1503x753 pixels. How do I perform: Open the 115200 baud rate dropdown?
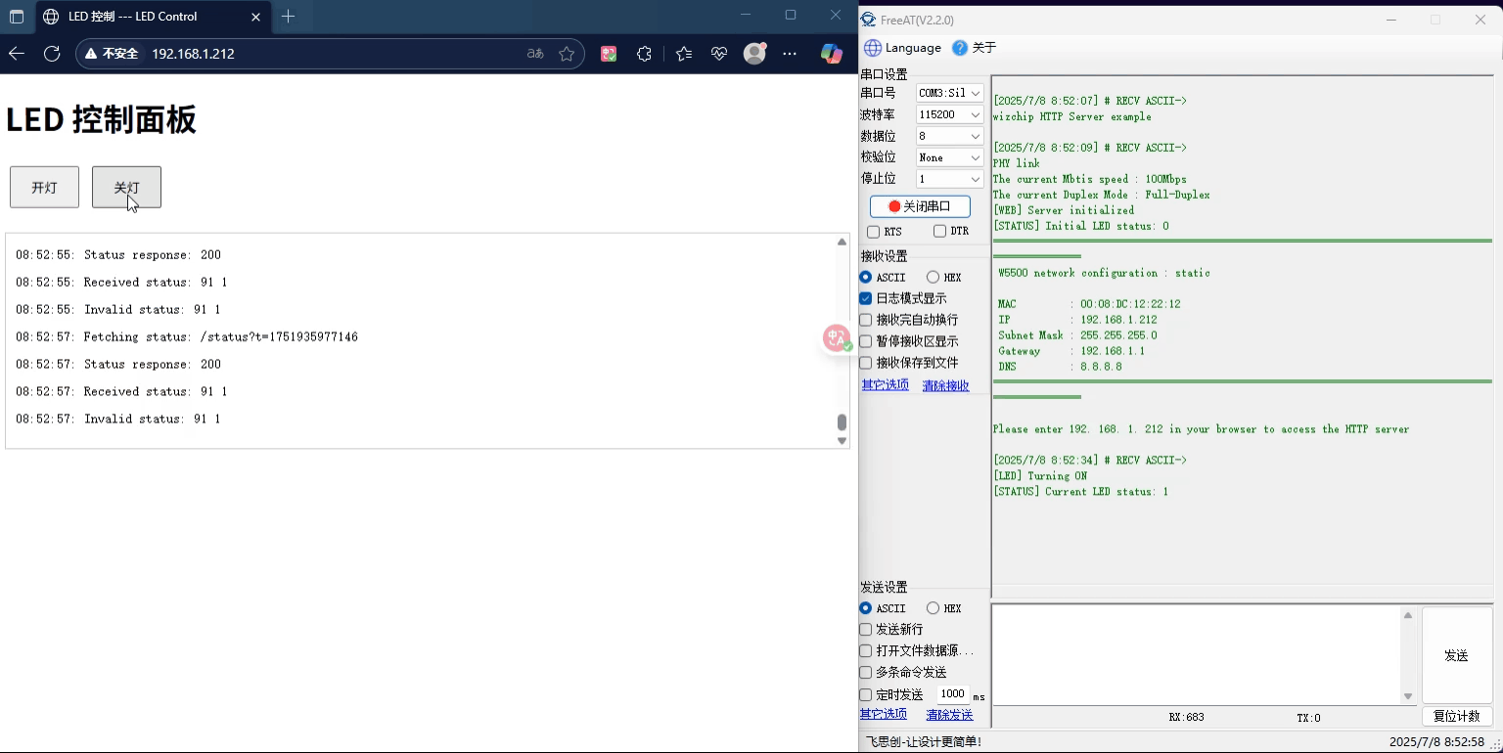[949, 114]
